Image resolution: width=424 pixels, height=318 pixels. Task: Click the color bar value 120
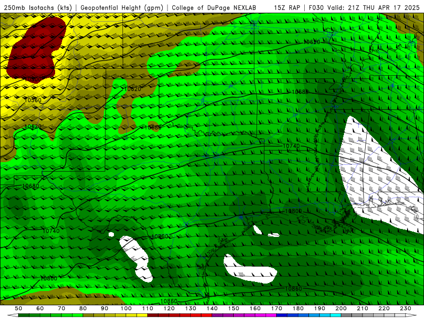click(169, 308)
